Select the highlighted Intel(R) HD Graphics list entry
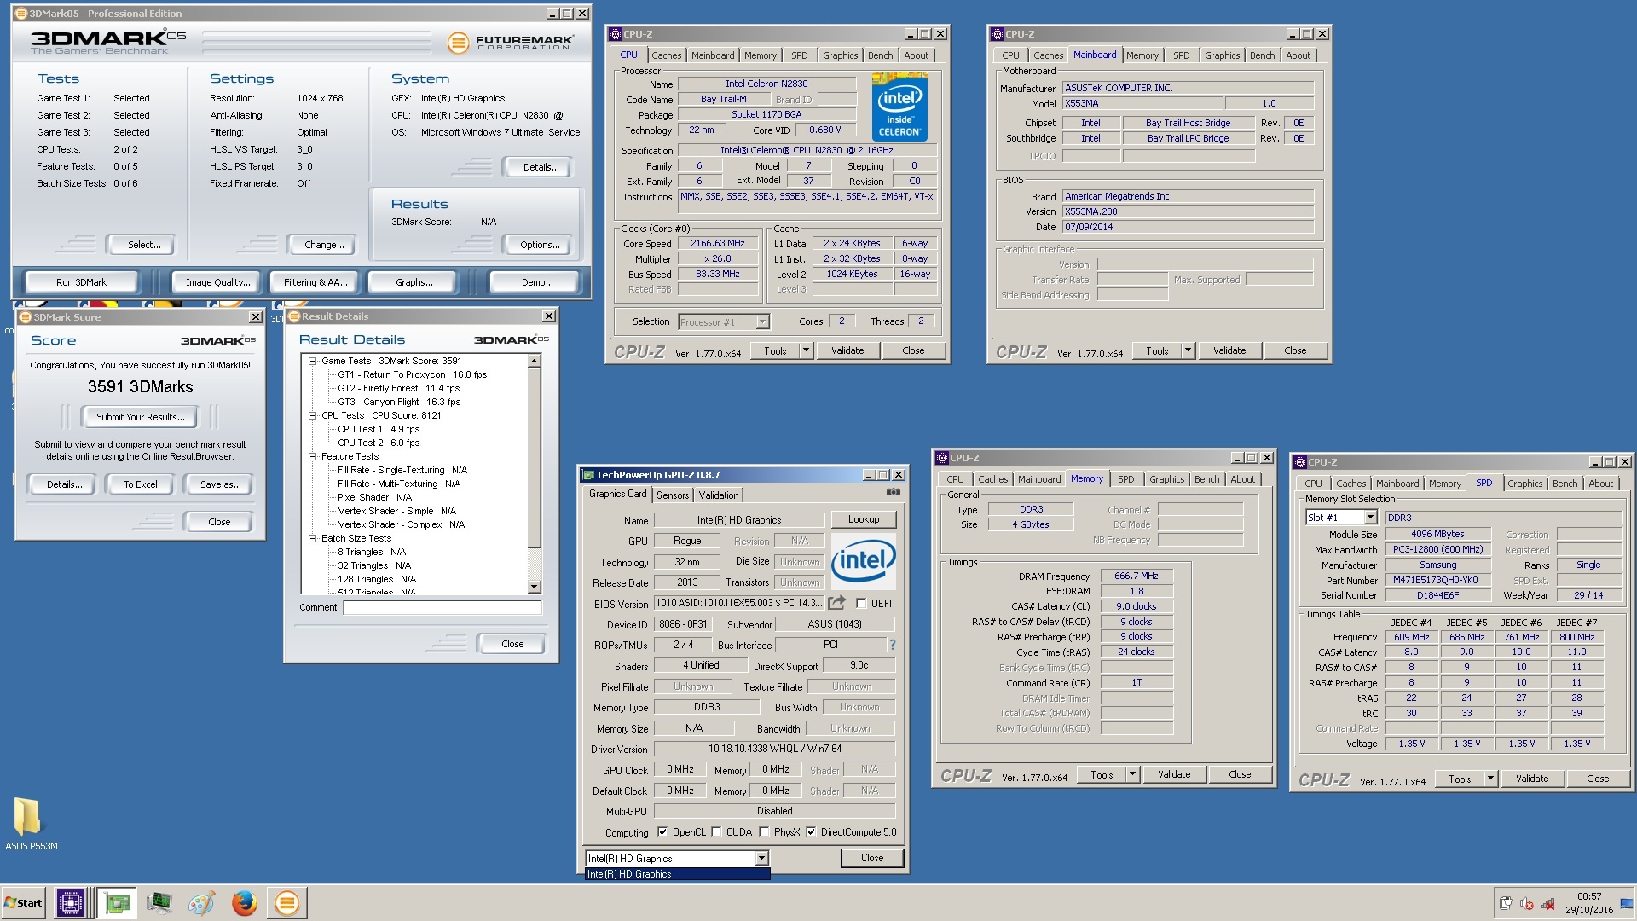This screenshot has height=921, width=1637. coord(677,874)
